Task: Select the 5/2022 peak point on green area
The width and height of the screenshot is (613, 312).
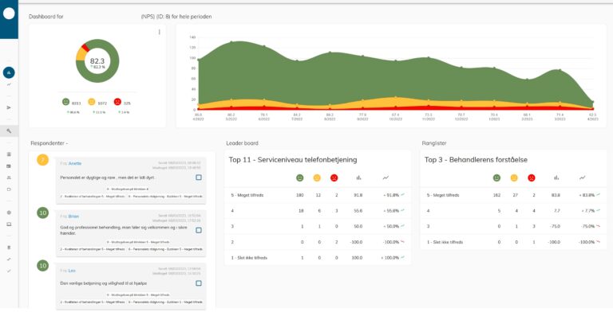Action: [231, 41]
